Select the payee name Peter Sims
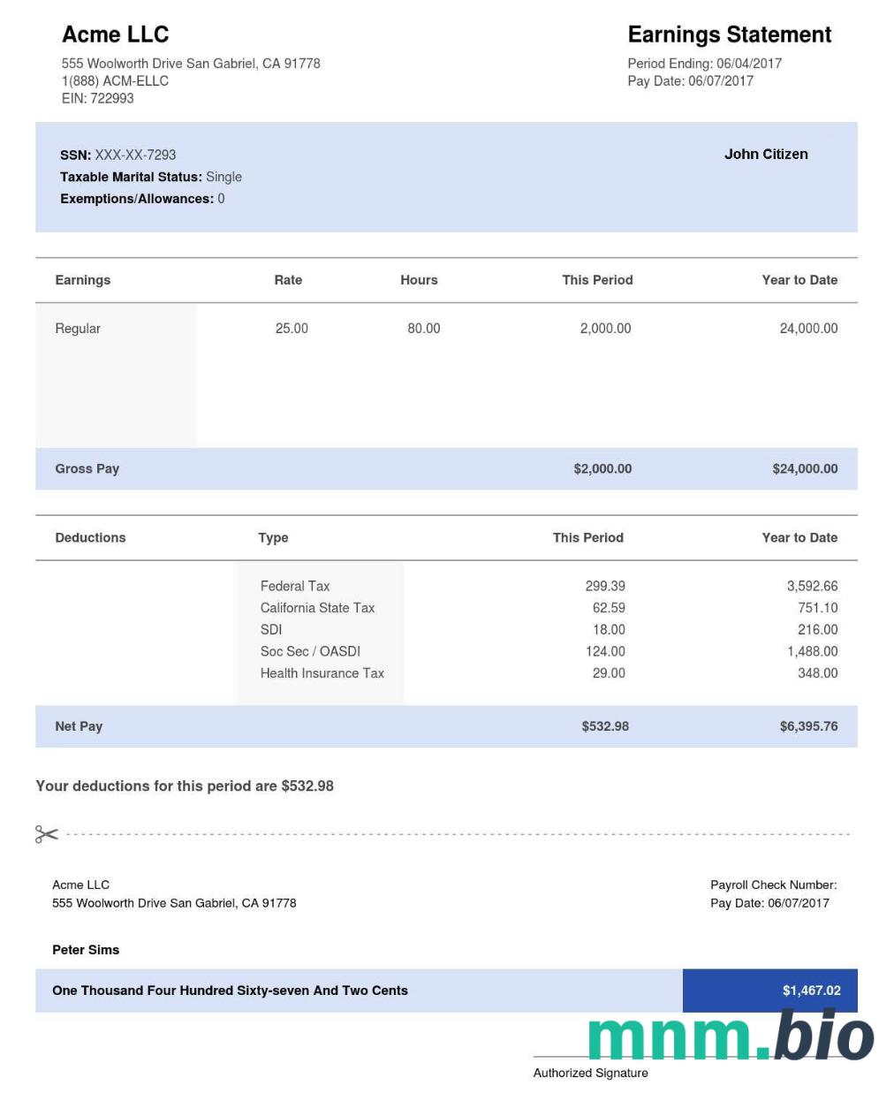This screenshot has height=1101, width=894. click(86, 950)
